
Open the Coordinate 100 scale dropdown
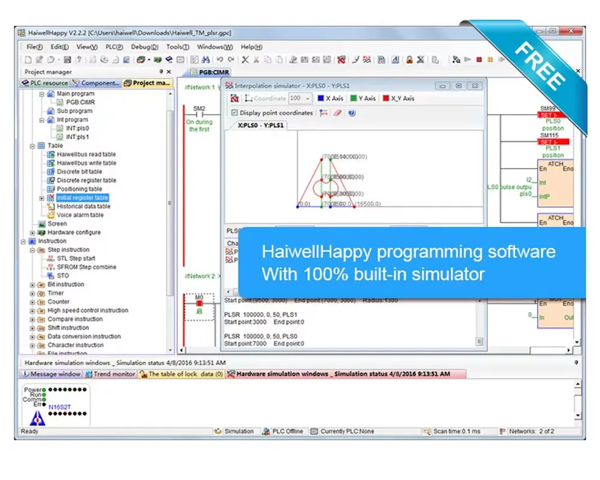pyautogui.click(x=308, y=98)
